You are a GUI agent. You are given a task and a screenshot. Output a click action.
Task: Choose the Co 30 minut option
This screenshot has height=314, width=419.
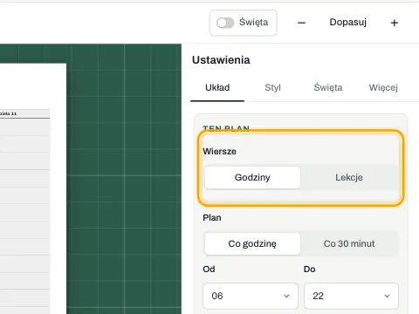(x=349, y=243)
